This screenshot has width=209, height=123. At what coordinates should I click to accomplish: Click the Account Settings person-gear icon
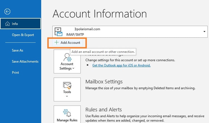67,58
